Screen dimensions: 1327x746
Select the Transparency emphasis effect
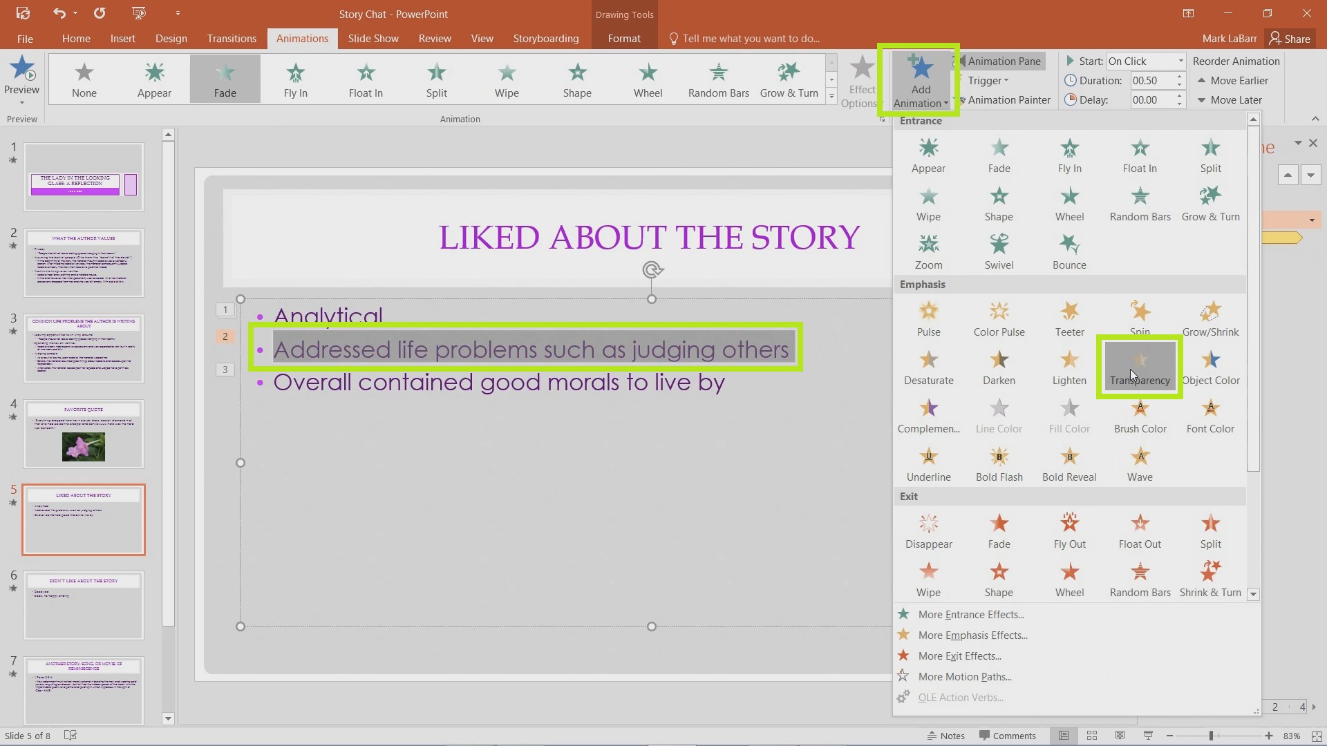click(x=1139, y=367)
